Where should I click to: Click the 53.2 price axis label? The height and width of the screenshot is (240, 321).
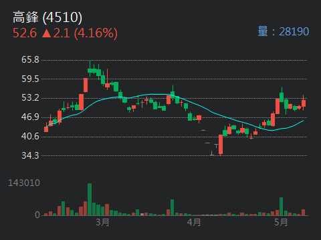pyautogui.click(x=30, y=97)
